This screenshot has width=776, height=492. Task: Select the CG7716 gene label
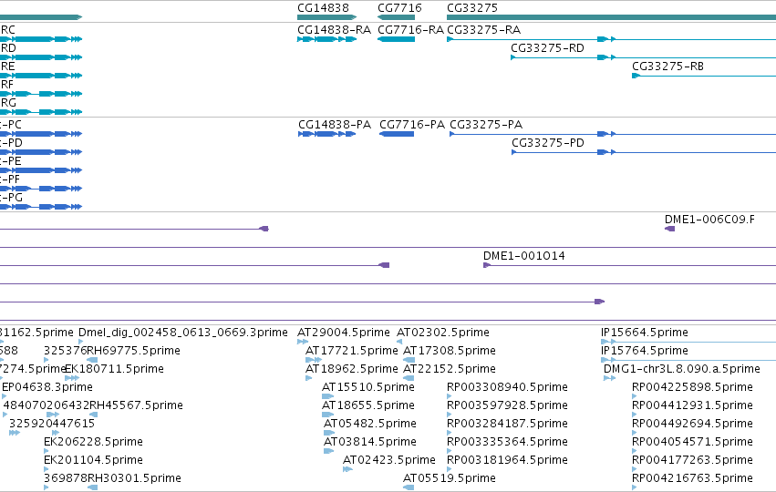pyautogui.click(x=399, y=8)
